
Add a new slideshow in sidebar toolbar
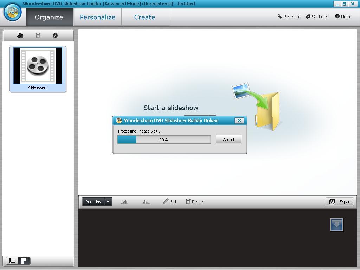click(x=20, y=35)
